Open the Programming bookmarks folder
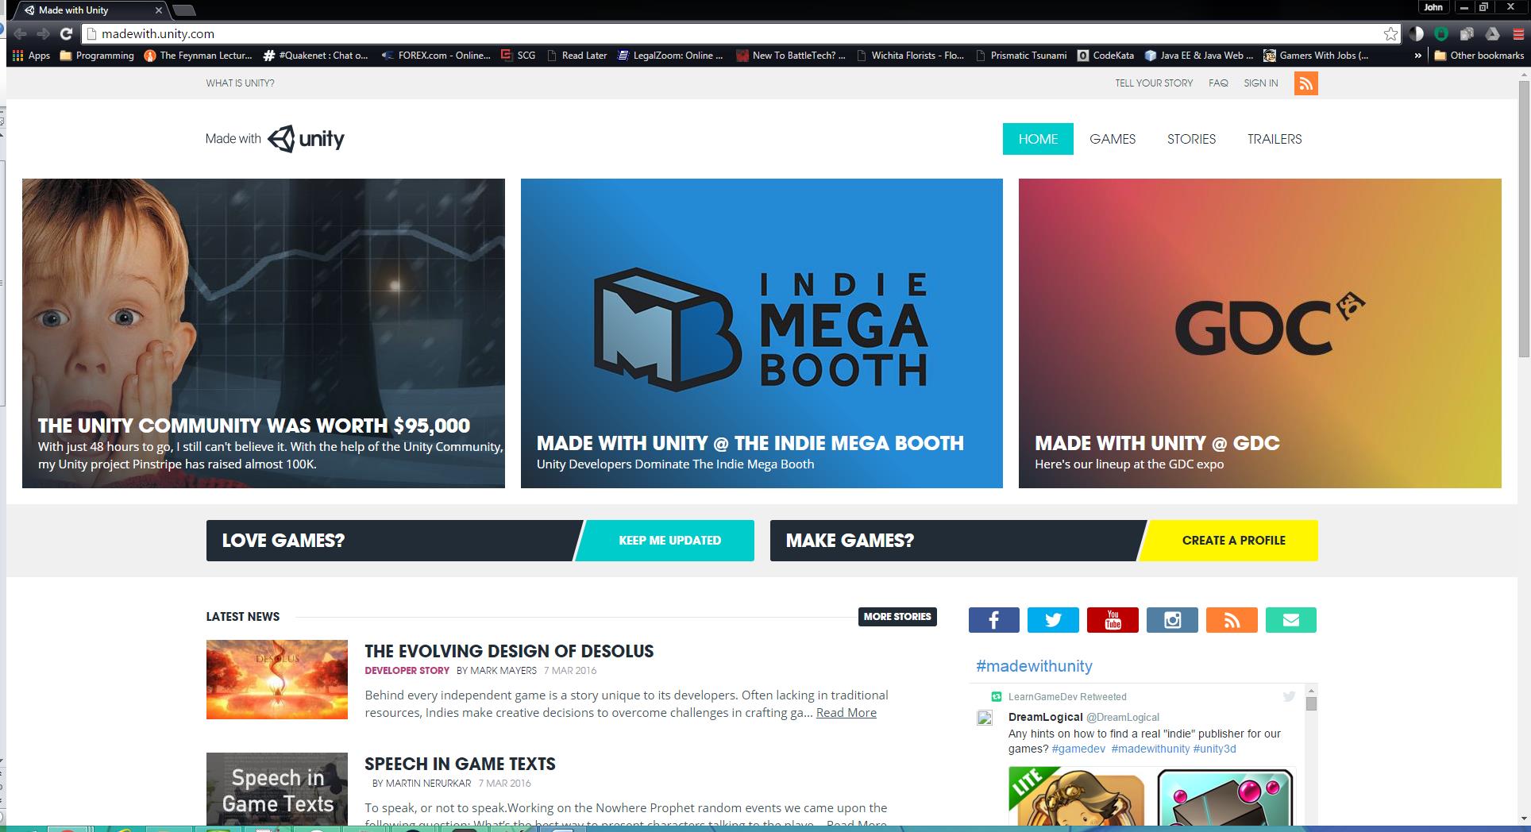 [x=97, y=56]
